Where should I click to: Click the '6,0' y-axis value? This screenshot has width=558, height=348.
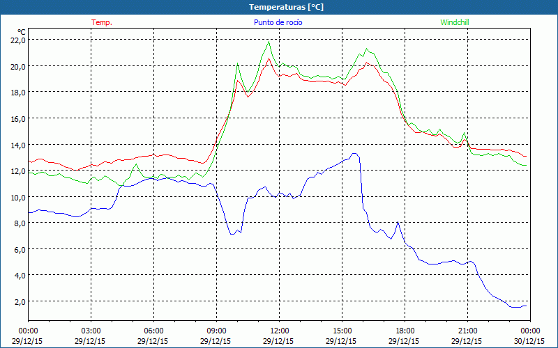20,250
